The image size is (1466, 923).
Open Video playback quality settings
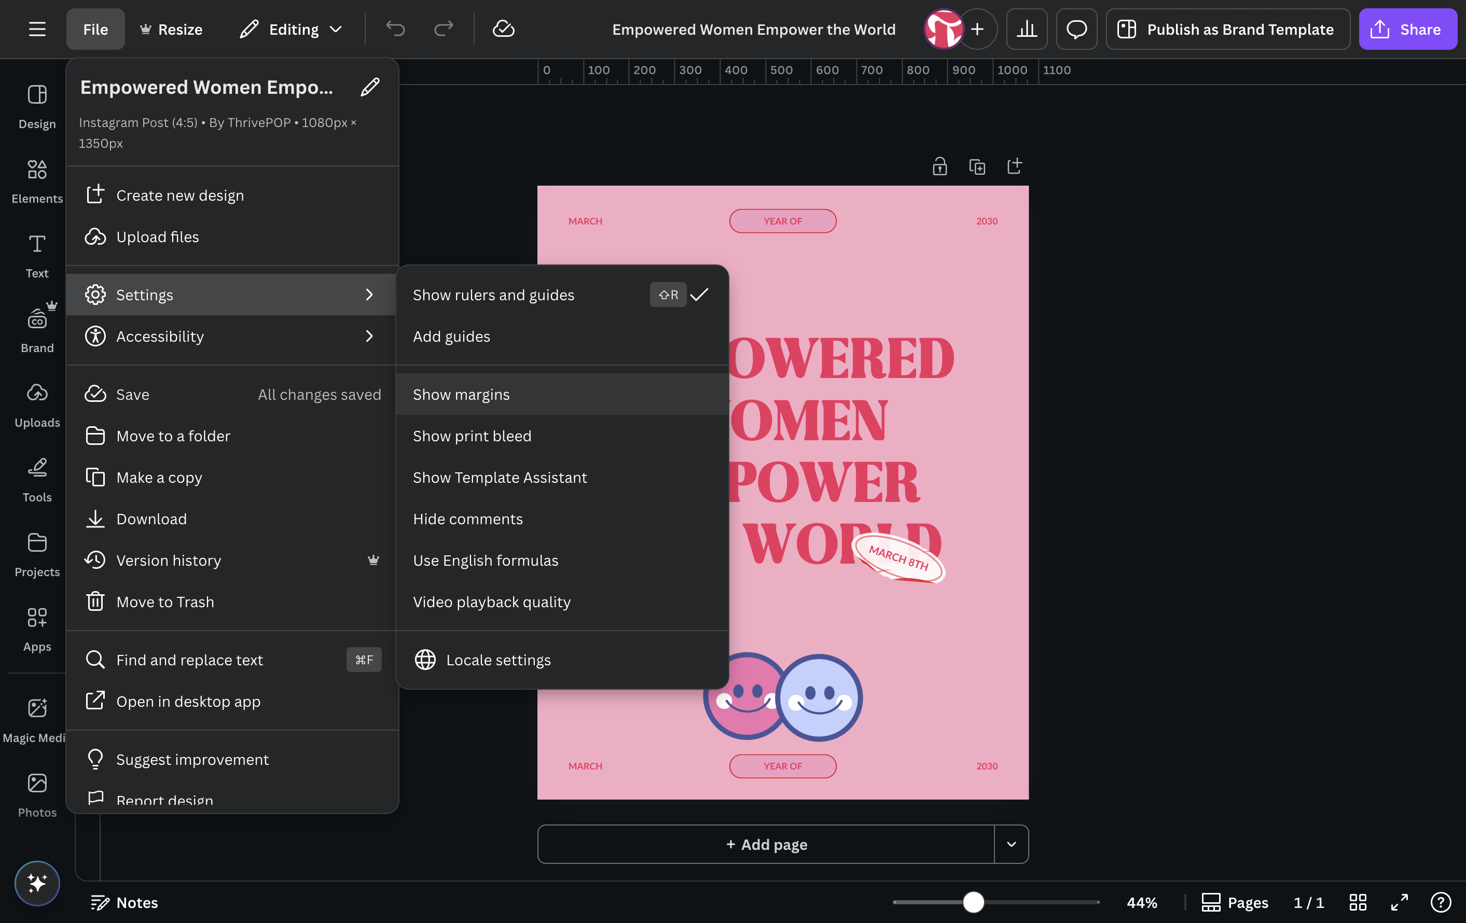pos(562,601)
